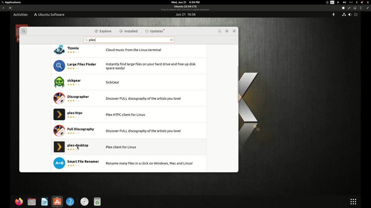371x208 pixels.
Task: Open the Activities overview
Action: (x=20, y=14)
